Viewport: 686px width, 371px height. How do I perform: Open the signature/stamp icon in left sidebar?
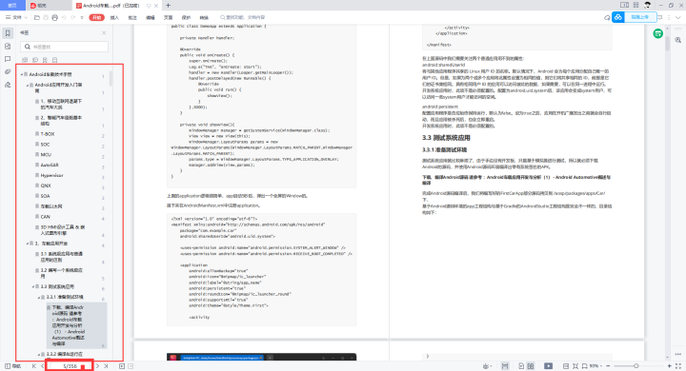8,85
